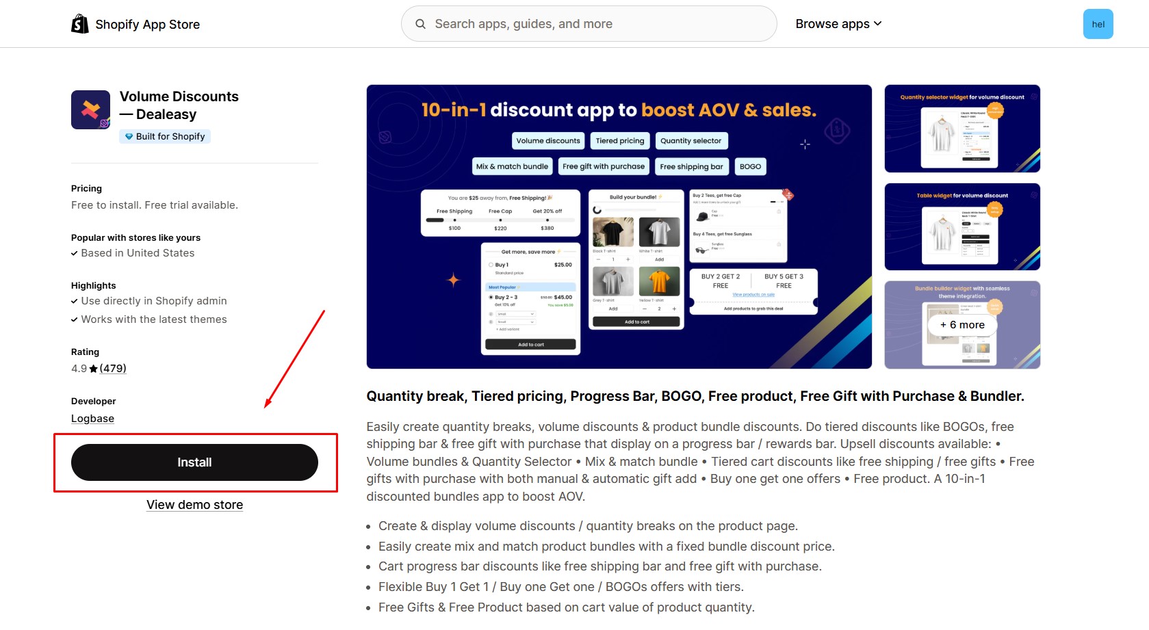Click the Browse apps chevron arrow
Screen dimensions: 1149x630
[878, 24]
